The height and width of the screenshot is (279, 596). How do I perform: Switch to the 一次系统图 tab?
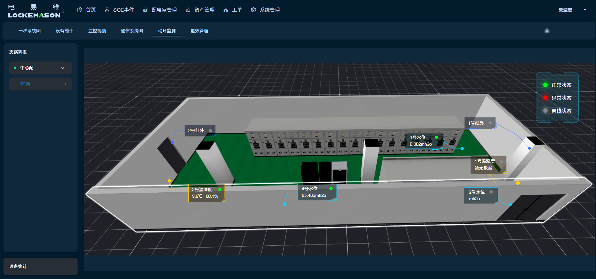(x=30, y=31)
